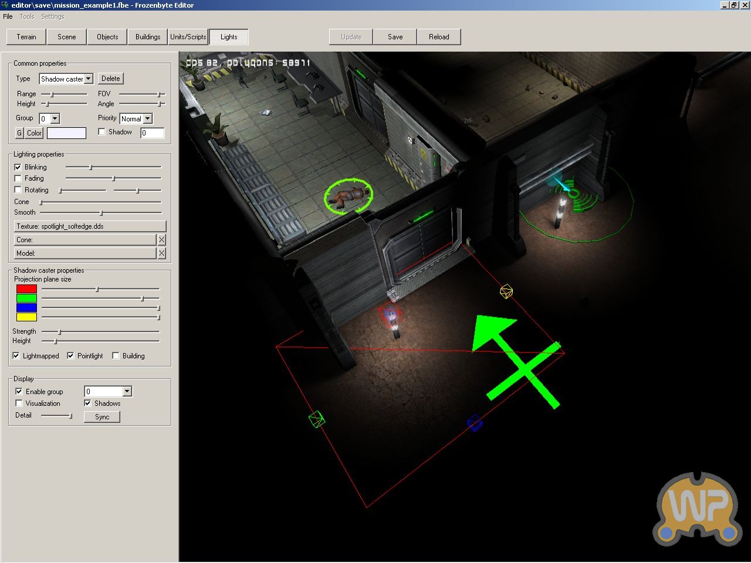
Task: Select the red light marker near the door
Action: click(390, 314)
